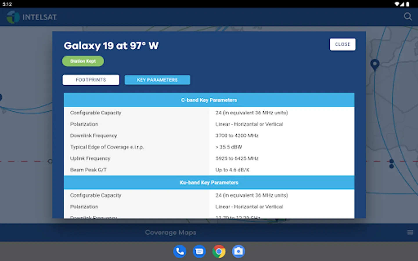Screen dimensions: 418x261
Task: Tap the battery status icon
Action: pyautogui.click(x=408, y=4)
